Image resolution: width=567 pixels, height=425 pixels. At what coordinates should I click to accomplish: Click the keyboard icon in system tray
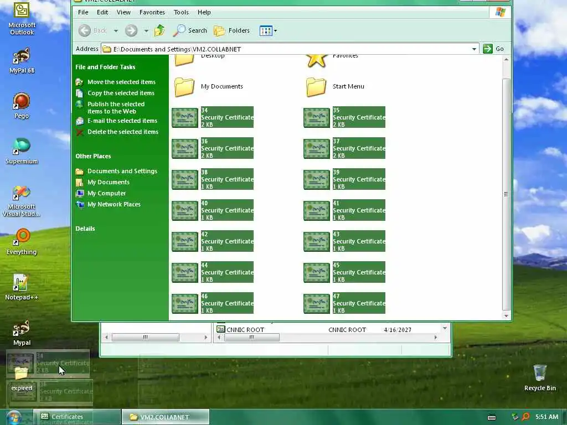point(492,417)
